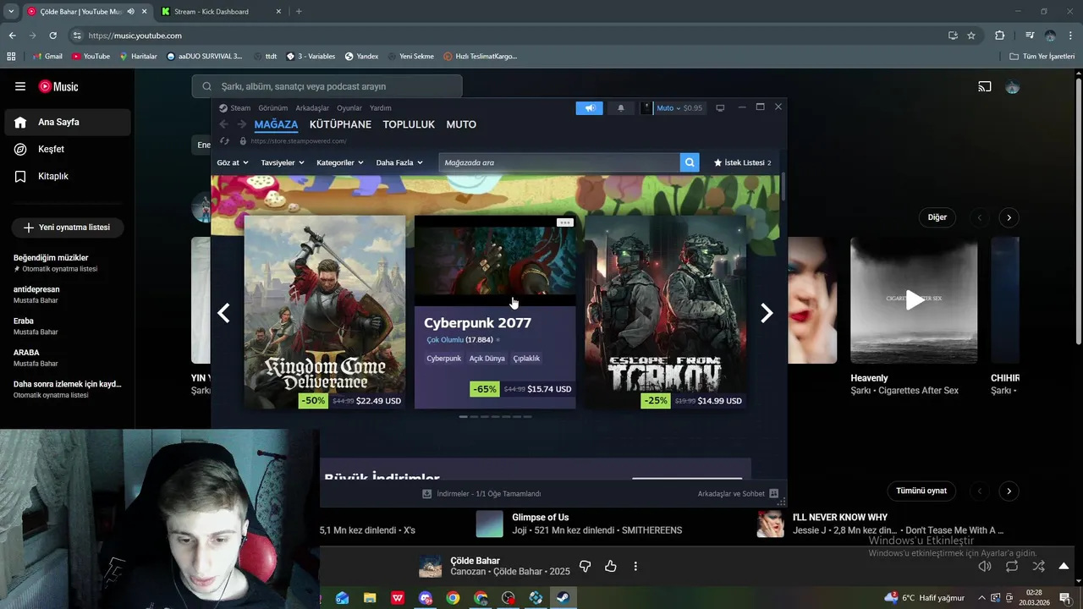Open the Windows notification center icon
Screen dimensions: 1083x609
point(1064,598)
